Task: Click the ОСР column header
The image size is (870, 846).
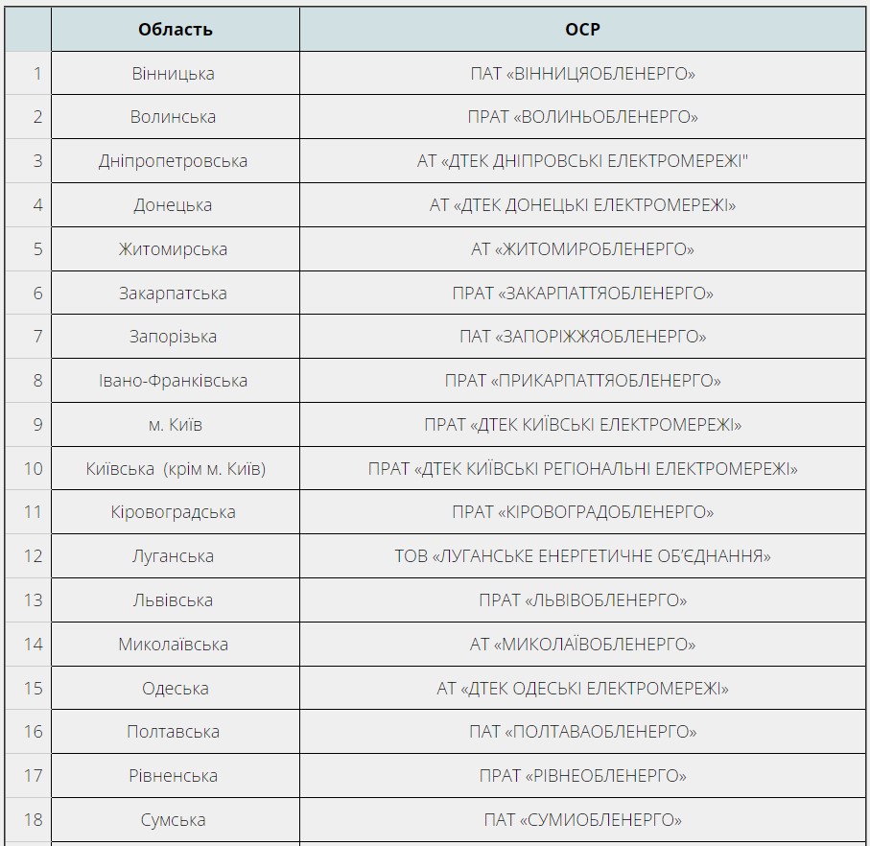Action: click(582, 29)
